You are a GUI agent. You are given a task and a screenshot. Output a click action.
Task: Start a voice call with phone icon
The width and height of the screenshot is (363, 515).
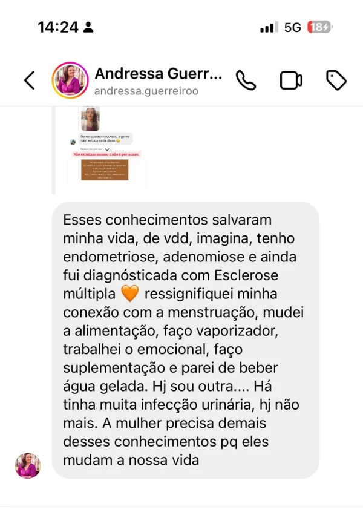246,80
